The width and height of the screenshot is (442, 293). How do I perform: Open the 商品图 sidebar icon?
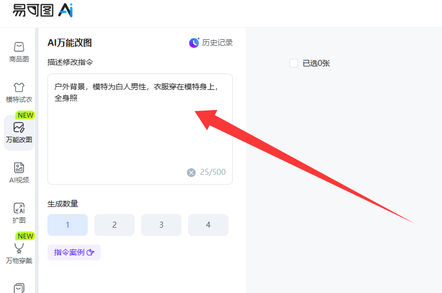[19, 47]
